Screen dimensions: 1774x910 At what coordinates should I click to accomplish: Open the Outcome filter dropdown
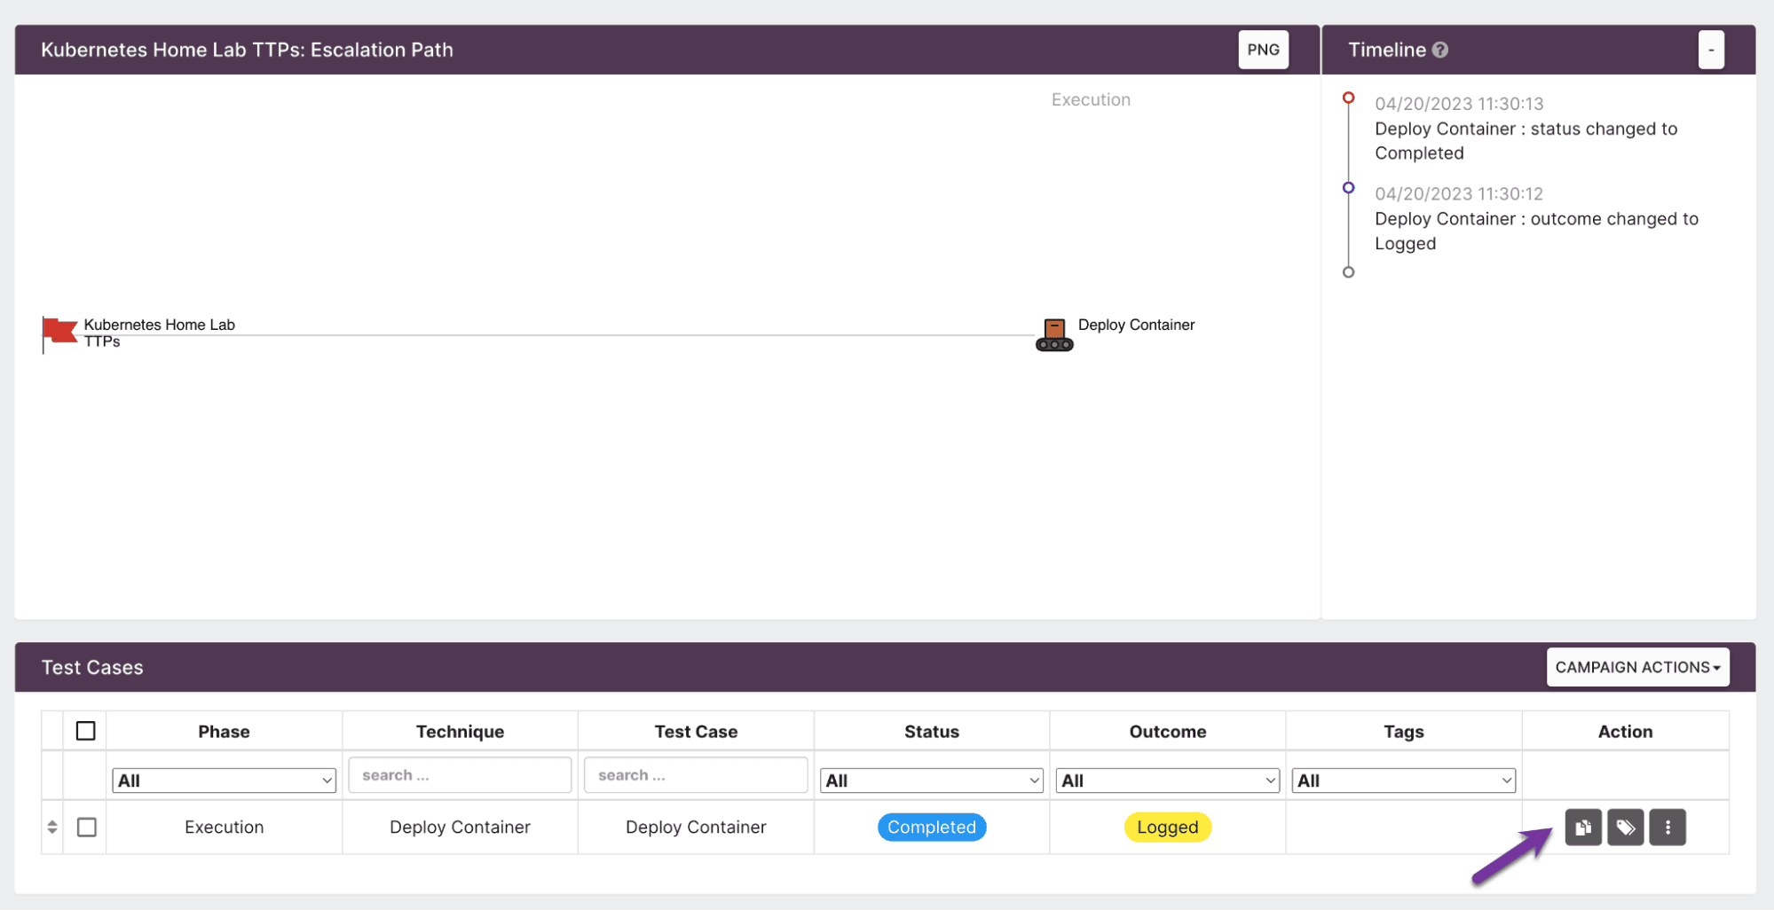(x=1167, y=781)
